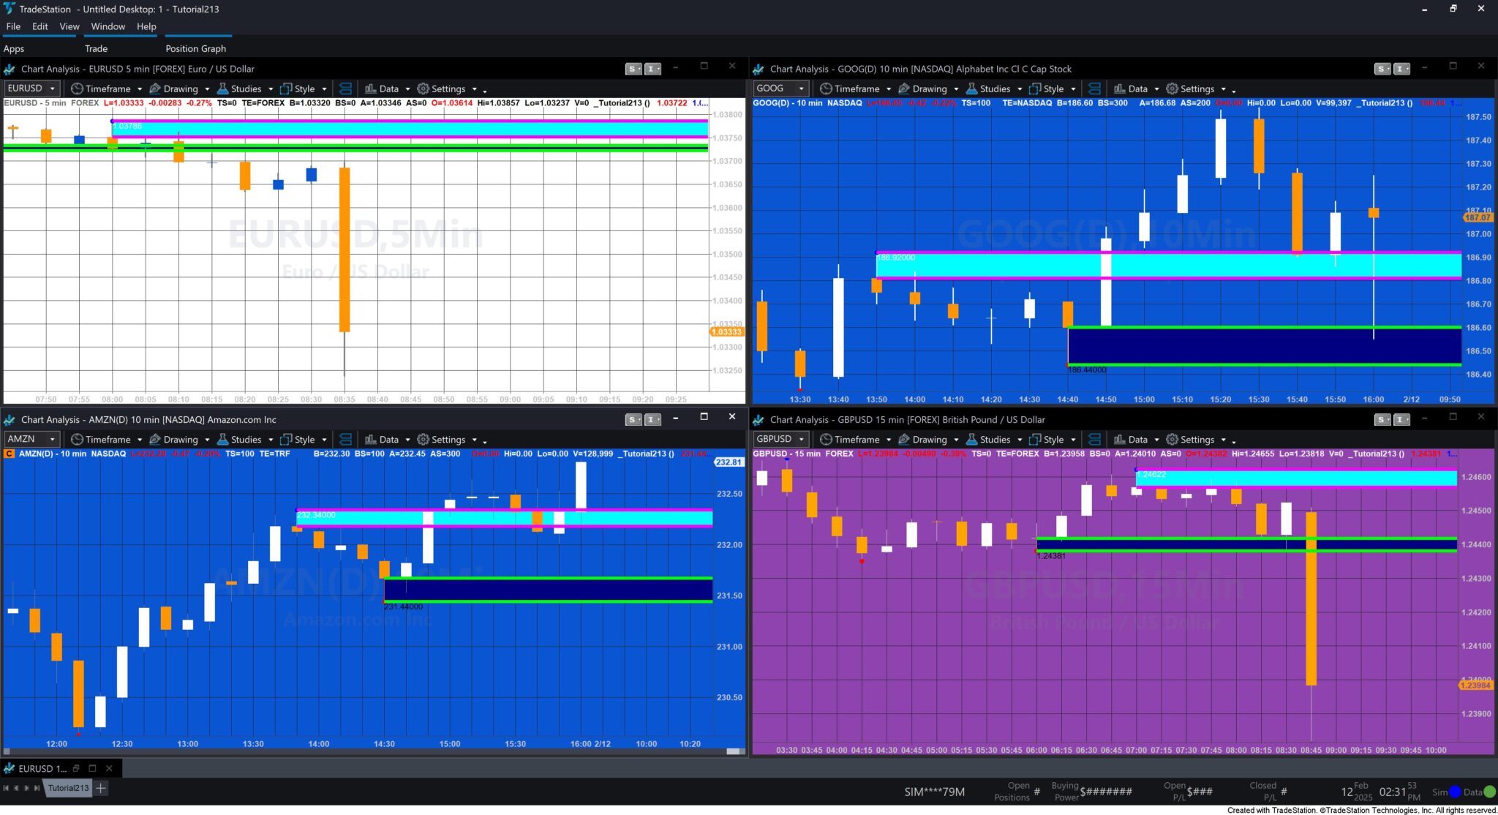Open Drawing tools in the AMZN chart
The image size is (1498, 815).
pyautogui.click(x=180, y=440)
